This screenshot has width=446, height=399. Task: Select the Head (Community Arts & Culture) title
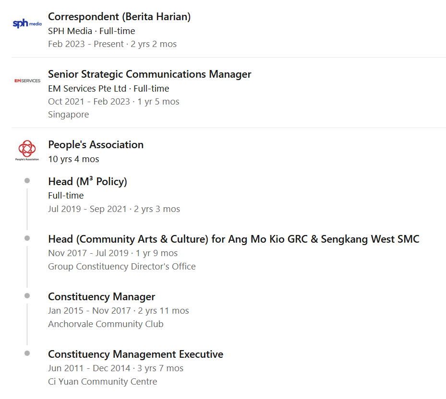[x=233, y=239]
